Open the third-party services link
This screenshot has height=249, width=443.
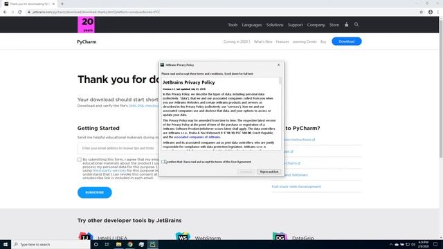[109, 171]
